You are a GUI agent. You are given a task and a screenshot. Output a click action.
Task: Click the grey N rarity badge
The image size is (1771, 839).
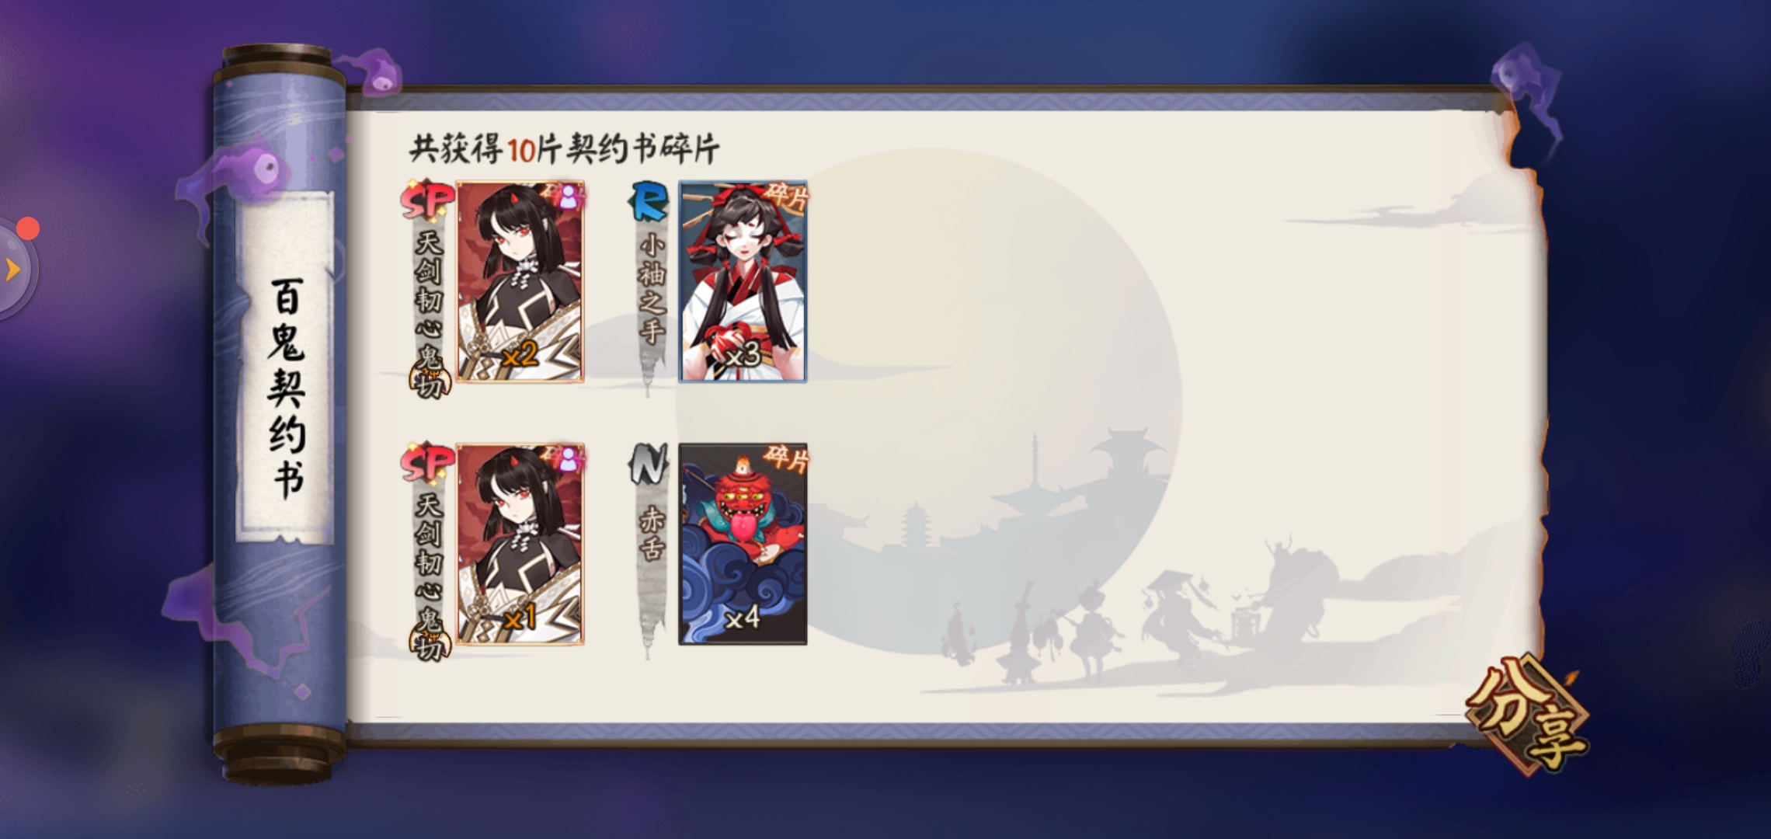649,463
